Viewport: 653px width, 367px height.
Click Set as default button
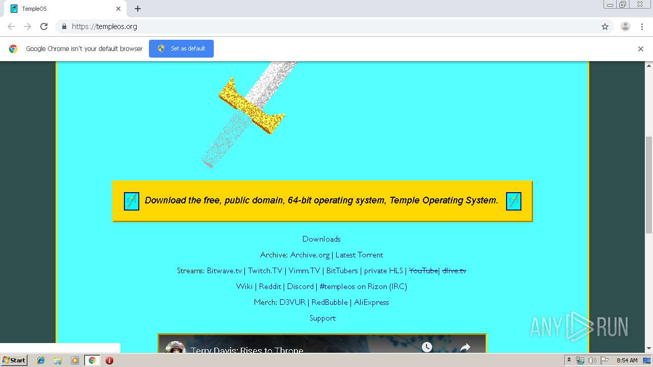[x=181, y=48]
